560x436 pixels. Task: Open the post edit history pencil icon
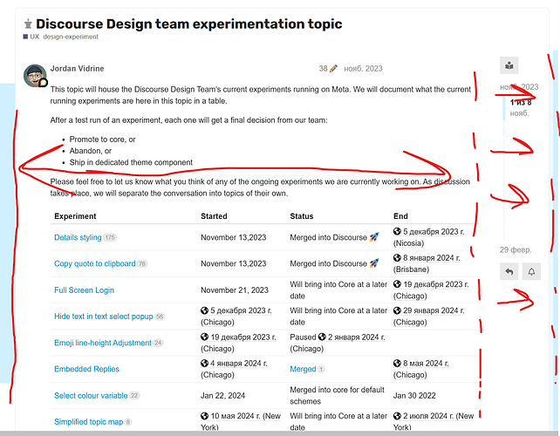(x=333, y=69)
